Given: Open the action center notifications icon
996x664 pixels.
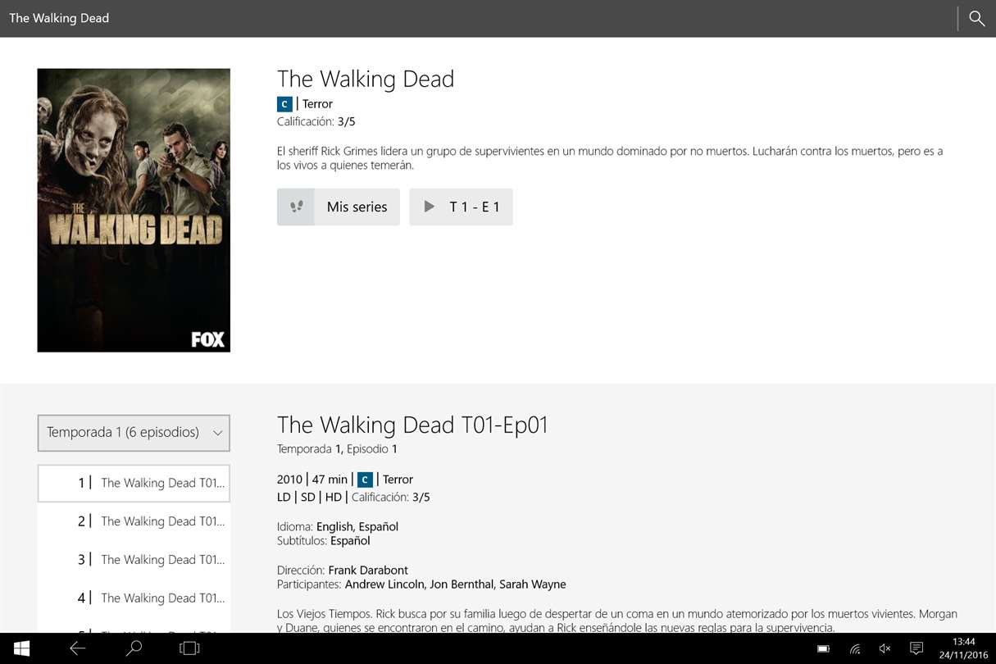Looking at the screenshot, I should (916, 648).
